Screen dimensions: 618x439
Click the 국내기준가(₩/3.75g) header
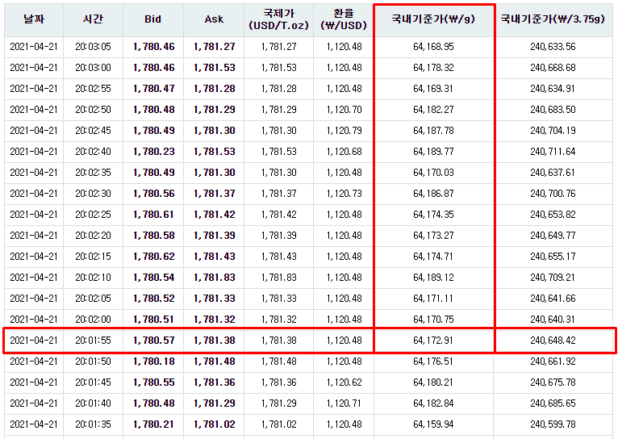click(x=553, y=19)
